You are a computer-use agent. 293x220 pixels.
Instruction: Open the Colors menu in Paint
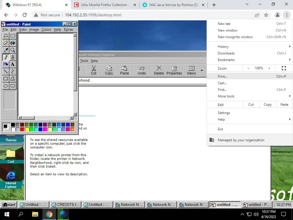point(46,30)
